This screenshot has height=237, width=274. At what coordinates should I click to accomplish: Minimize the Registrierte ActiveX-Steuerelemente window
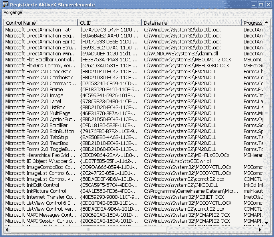(x=253, y=5)
